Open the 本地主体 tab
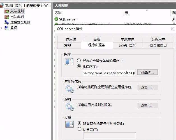This screenshot has width=176, height=140. tap(128, 39)
